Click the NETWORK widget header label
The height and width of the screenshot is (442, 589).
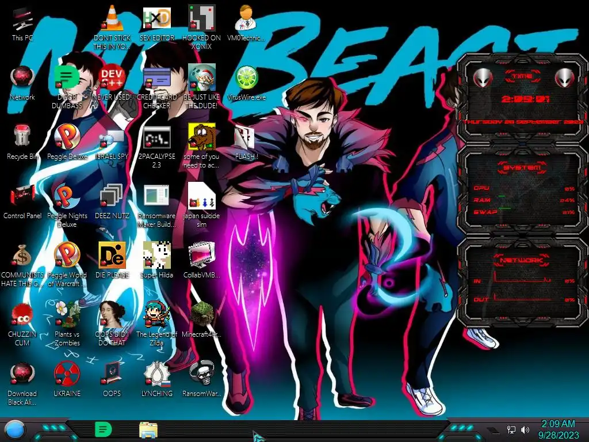tap(522, 260)
